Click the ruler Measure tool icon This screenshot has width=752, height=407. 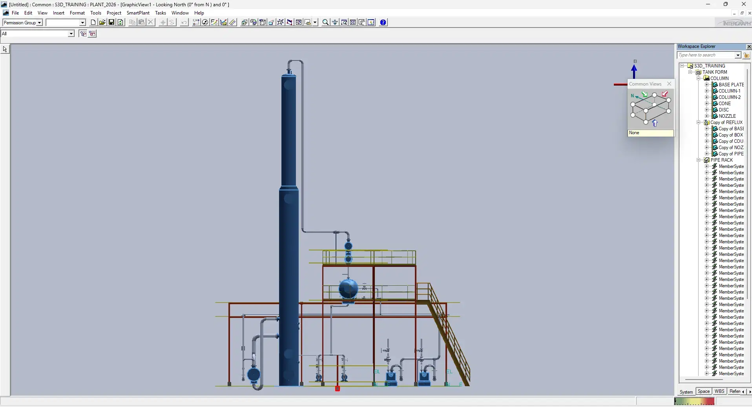[233, 22]
